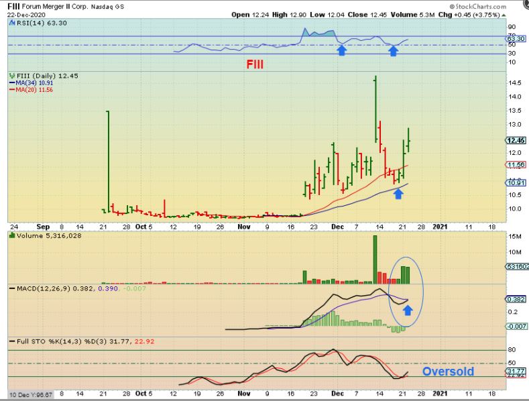Select the High 12.90 value
Viewport: 529px width, 401px height.
pyautogui.click(x=289, y=15)
